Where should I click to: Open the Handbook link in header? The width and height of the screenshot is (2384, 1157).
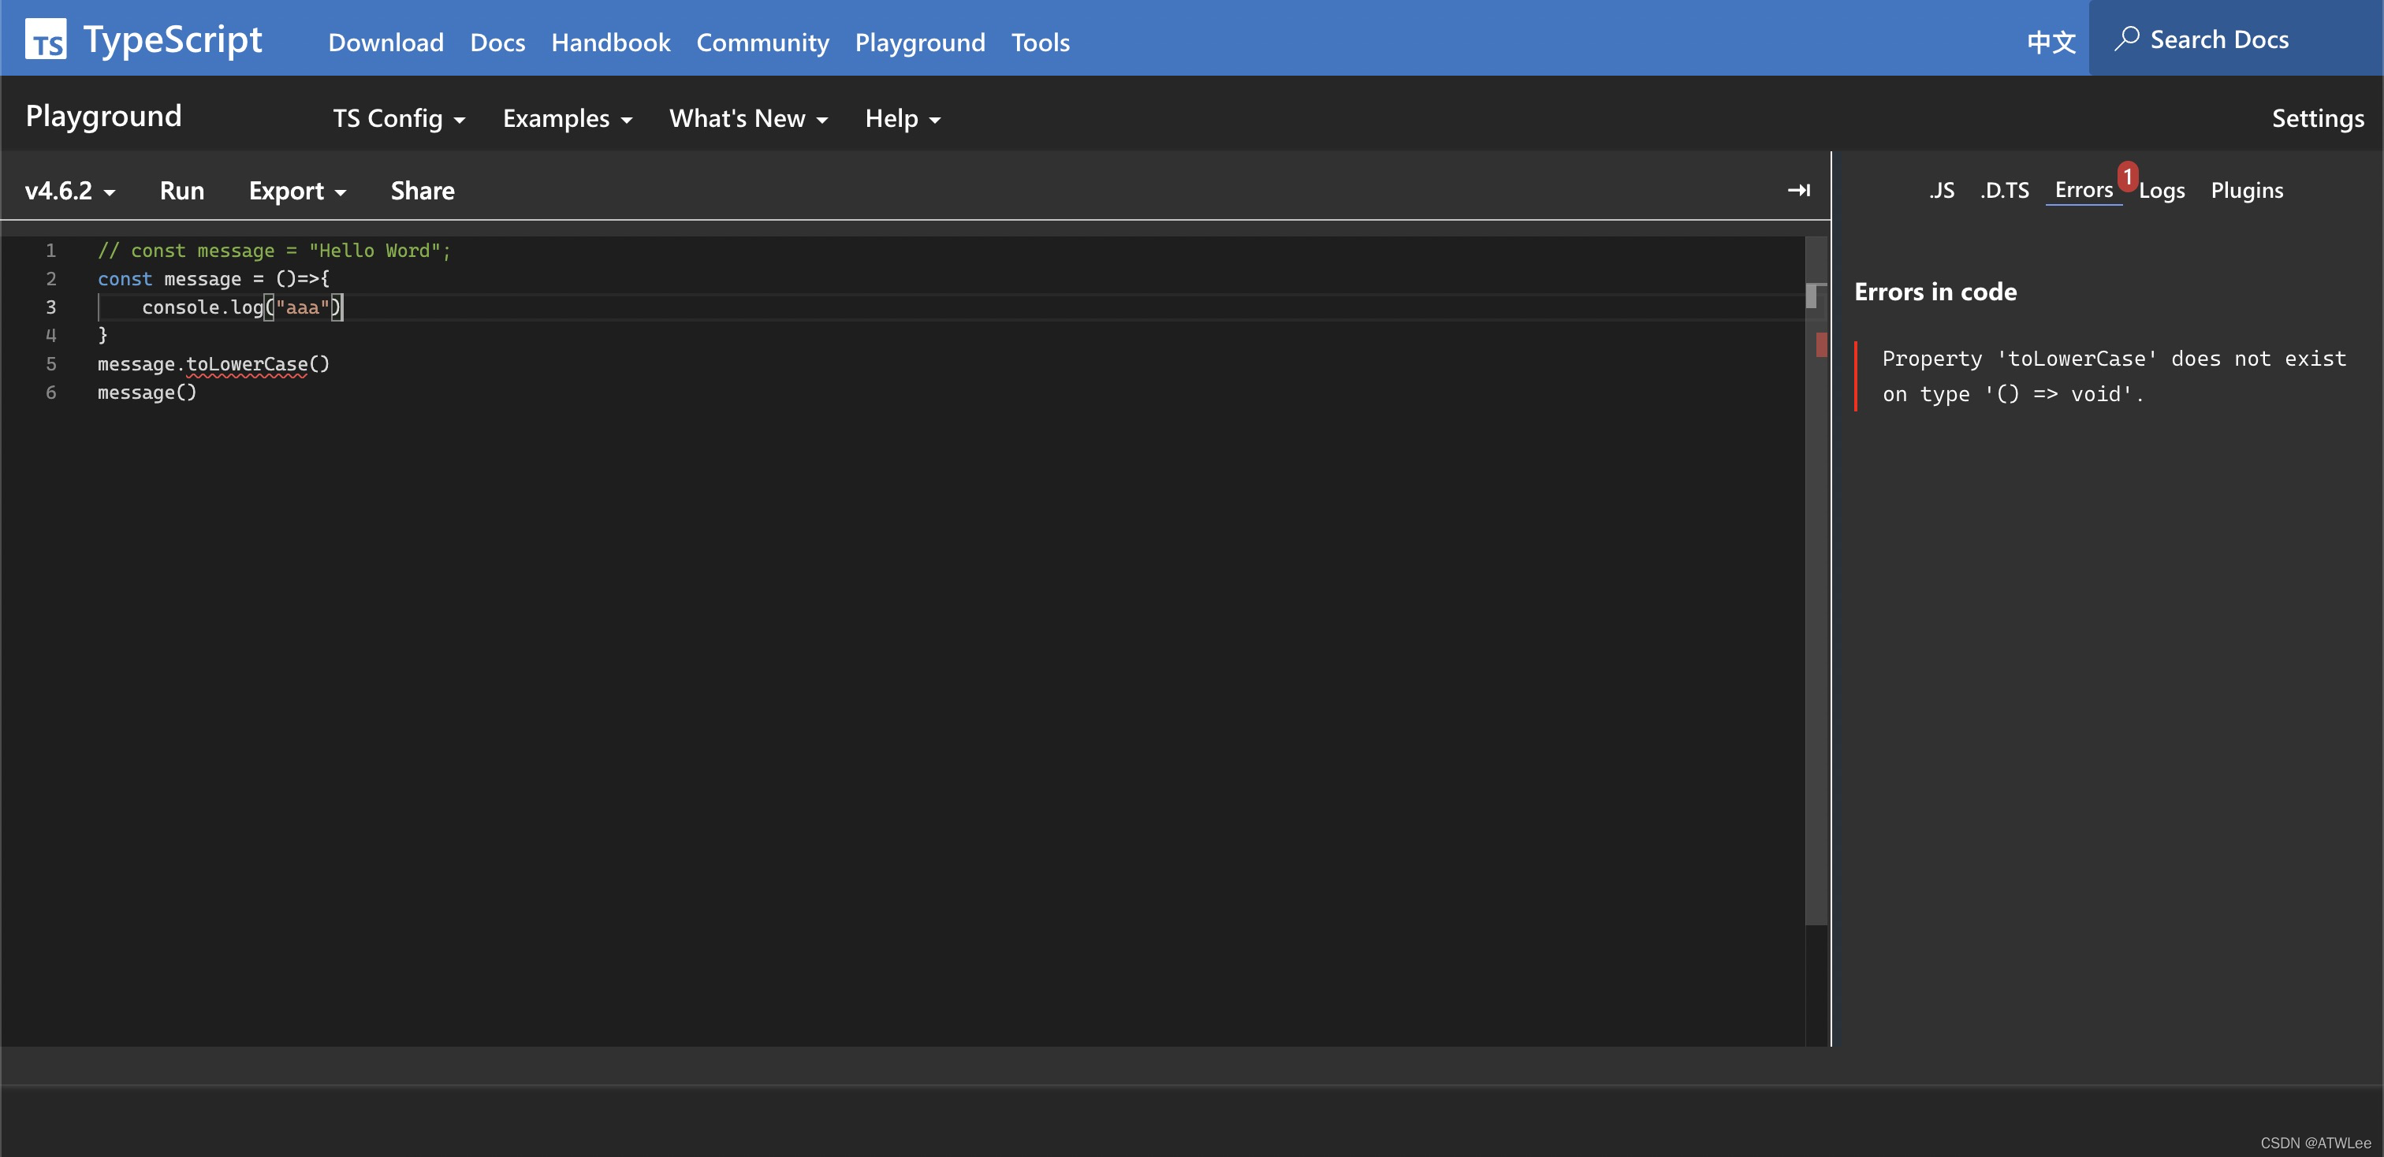click(x=610, y=43)
